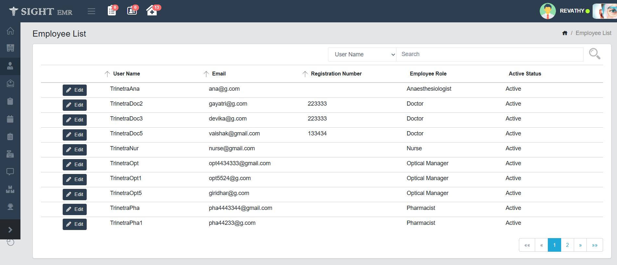Click the cash register sidebar icon
Viewport: 617px width, 265px height.
pyautogui.click(x=10, y=154)
